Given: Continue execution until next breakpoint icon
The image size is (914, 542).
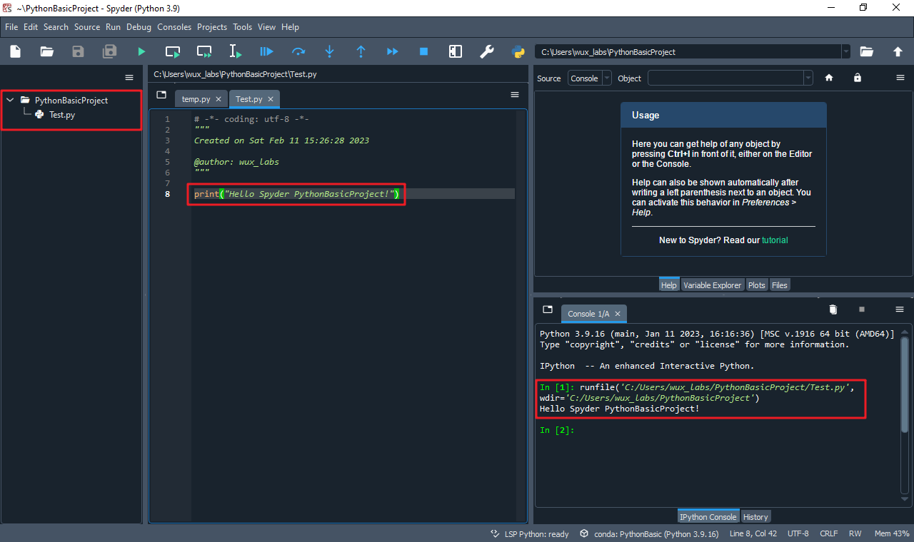Looking at the screenshot, I should coord(393,51).
